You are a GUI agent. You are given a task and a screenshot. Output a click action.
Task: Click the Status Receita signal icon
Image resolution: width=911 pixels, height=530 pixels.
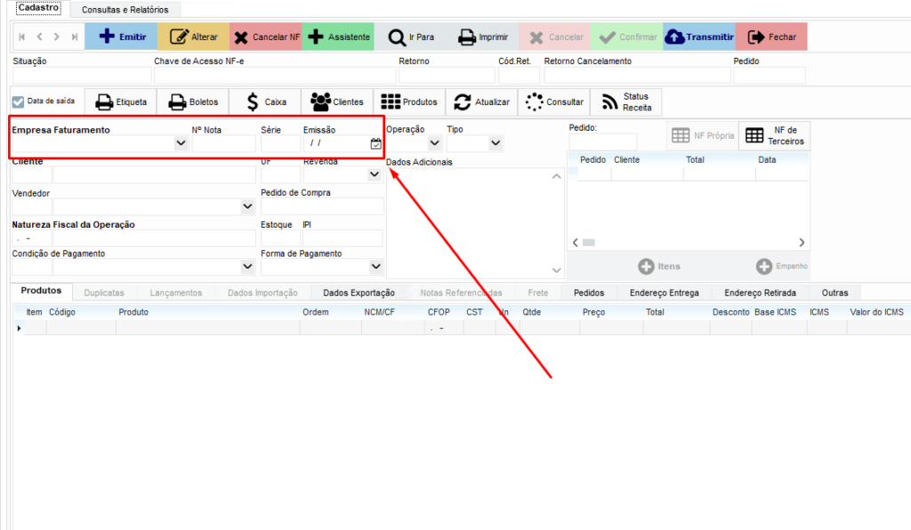tap(626, 101)
